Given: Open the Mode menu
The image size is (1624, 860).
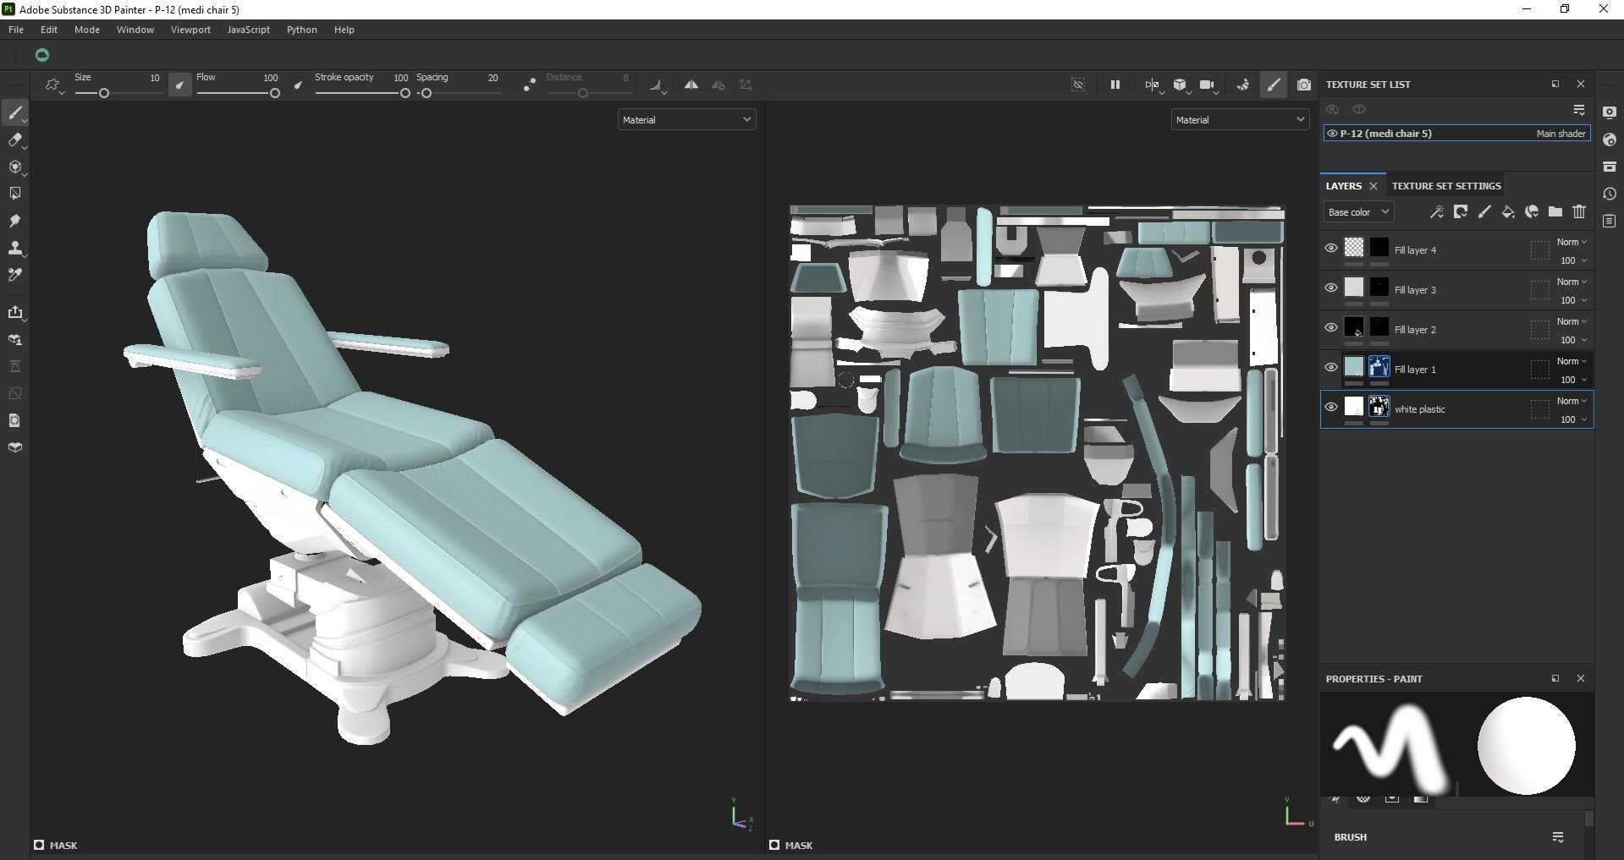Looking at the screenshot, I should (x=87, y=30).
